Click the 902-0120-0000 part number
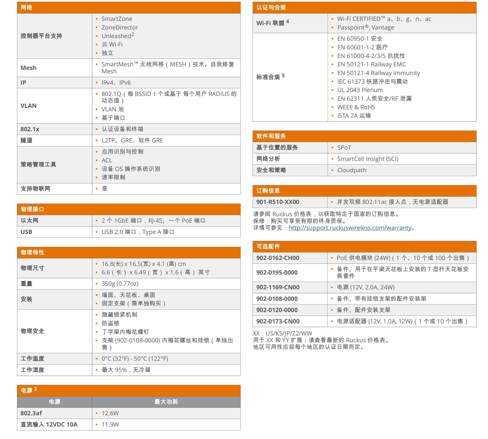The height and width of the screenshot is (439, 488). pyautogui.click(x=277, y=310)
